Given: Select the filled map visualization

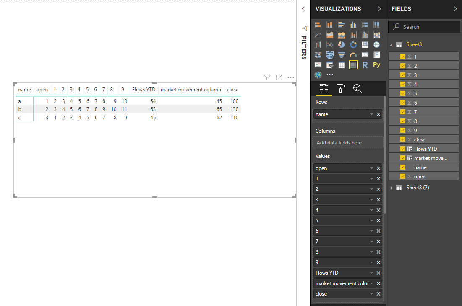Looking at the screenshot, I should click(318, 55).
